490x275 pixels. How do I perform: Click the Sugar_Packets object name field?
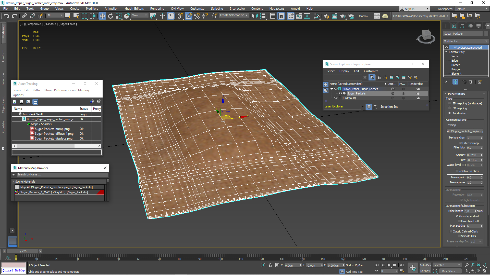click(463, 34)
